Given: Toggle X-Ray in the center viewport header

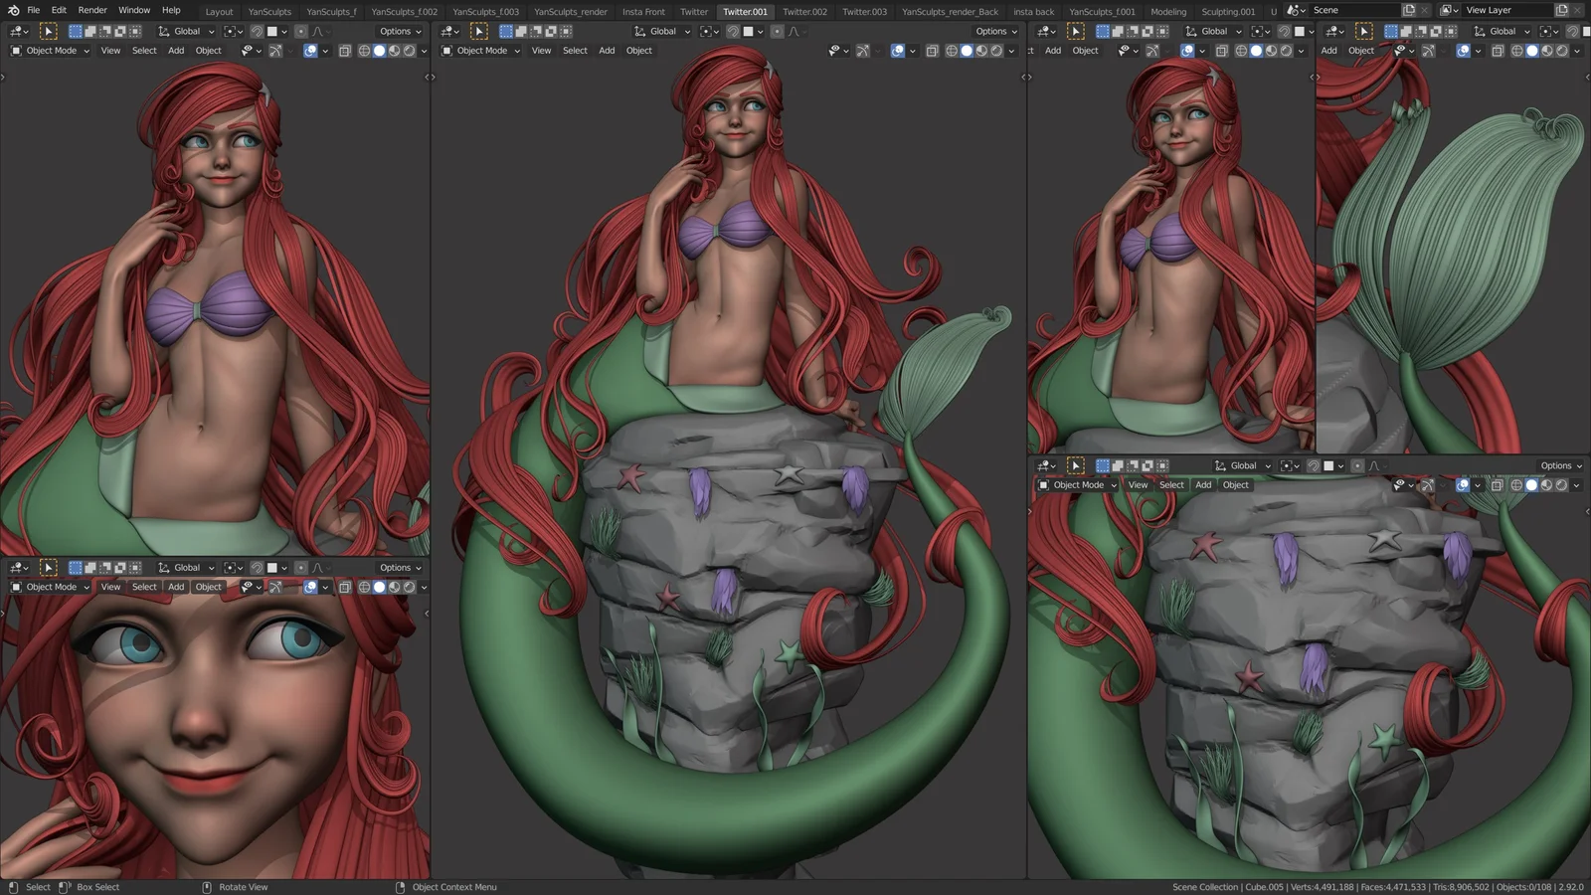Looking at the screenshot, I should coord(933,51).
